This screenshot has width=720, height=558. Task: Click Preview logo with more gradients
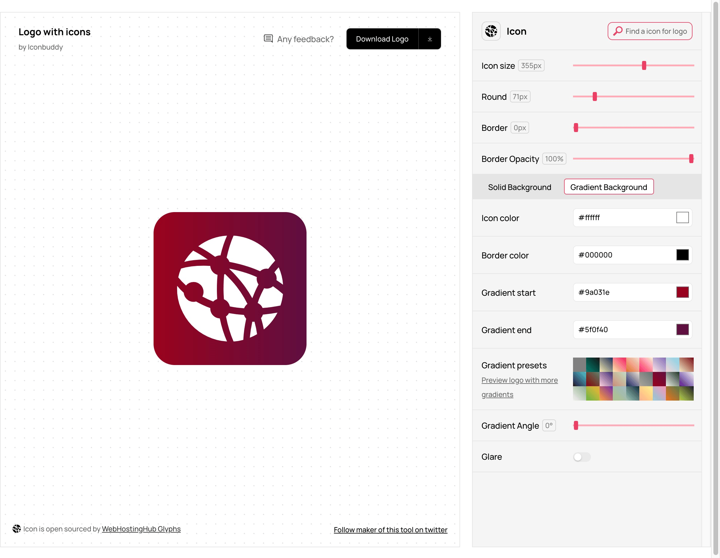coord(519,387)
